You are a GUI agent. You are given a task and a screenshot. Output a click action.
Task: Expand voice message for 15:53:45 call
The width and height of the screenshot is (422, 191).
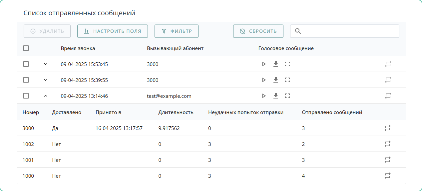coord(287,64)
